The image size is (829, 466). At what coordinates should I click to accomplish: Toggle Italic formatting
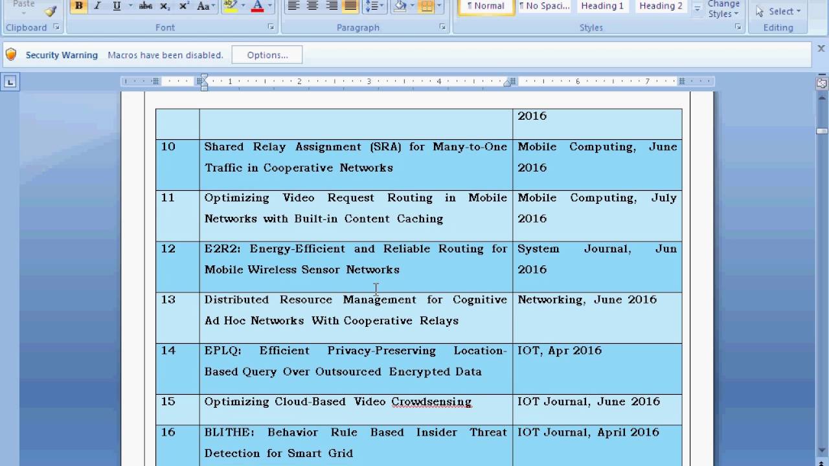[x=97, y=6]
